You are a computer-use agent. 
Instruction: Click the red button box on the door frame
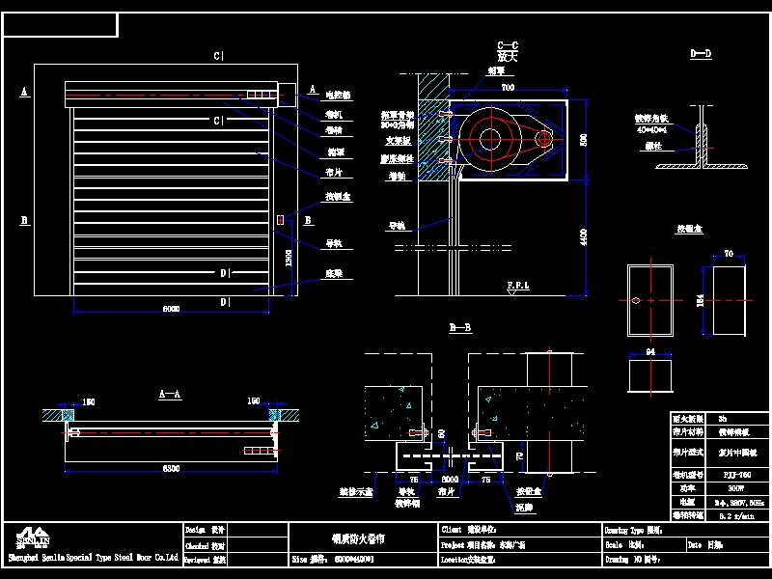coord(280,220)
